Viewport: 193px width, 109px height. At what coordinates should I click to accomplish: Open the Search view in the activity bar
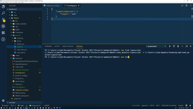click(x=3, y=13)
